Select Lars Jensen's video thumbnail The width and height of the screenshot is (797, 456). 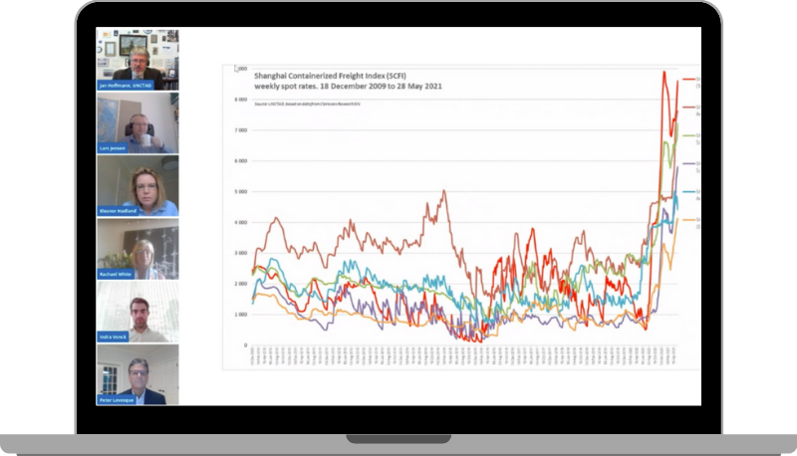(x=137, y=122)
